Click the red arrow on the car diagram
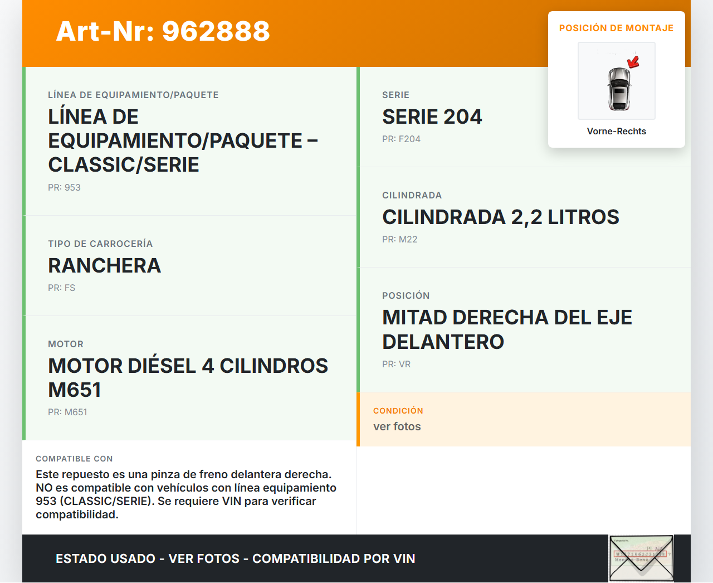713x583 pixels. click(633, 62)
